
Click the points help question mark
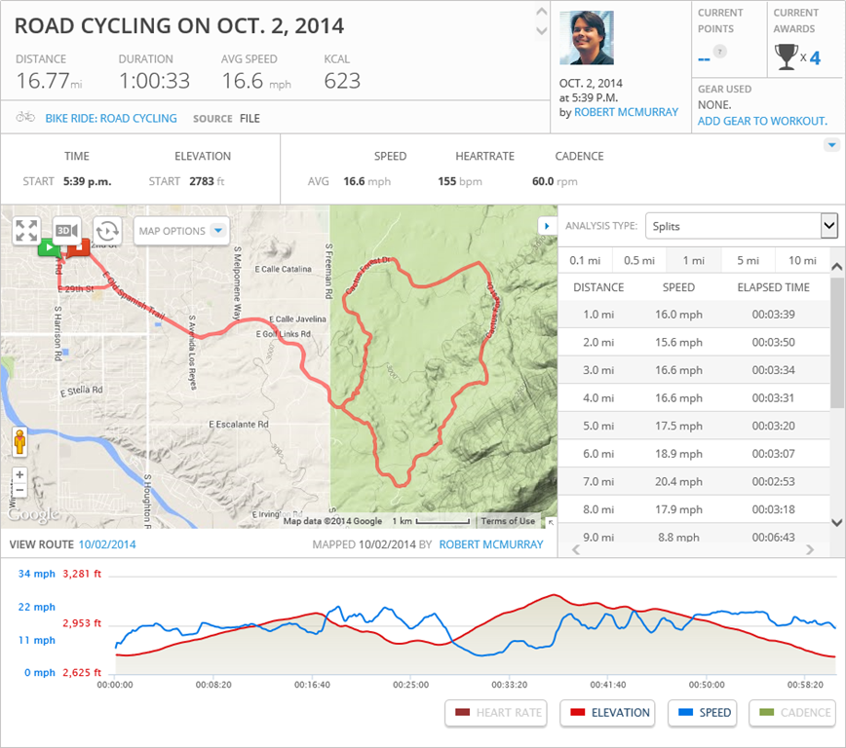(720, 52)
